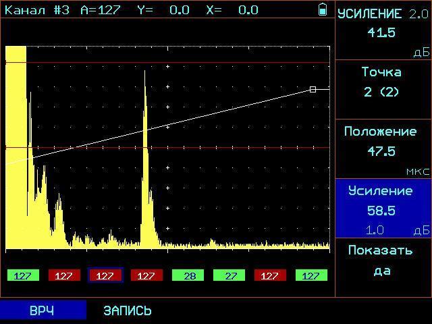Open the ЗАПИСЬ tab
432x324 pixels.
[x=127, y=310]
